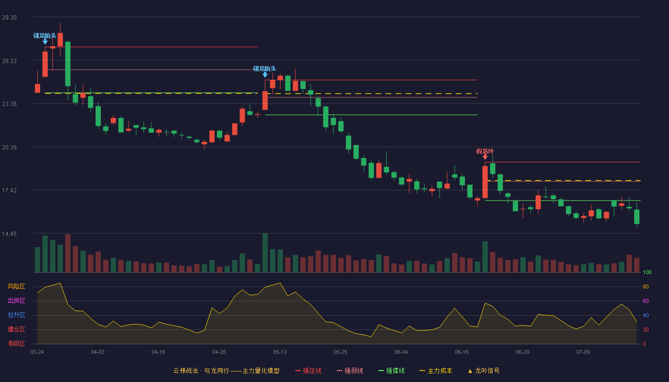Click the red 假龙吟 arrow marker
The width and height of the screenshot is (669, 382).
(x=485, y=157)
